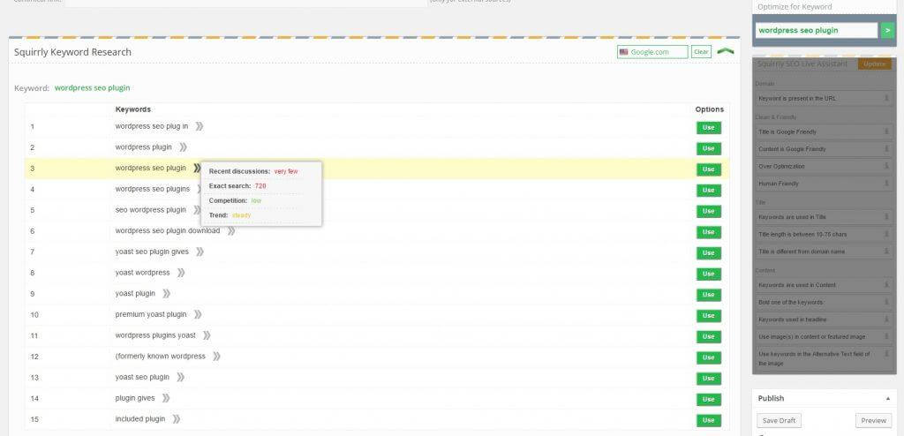Use keyword 'yoast seo plugin gives'
This screenshot has width=904, height=436.
[709, 252]
